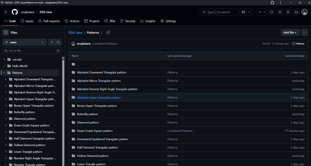Go to GitHub home via Octocat logo
Image resolution: width=311 pixels, height=166 pixels.
pyautogui.click(x=15, y=12)
